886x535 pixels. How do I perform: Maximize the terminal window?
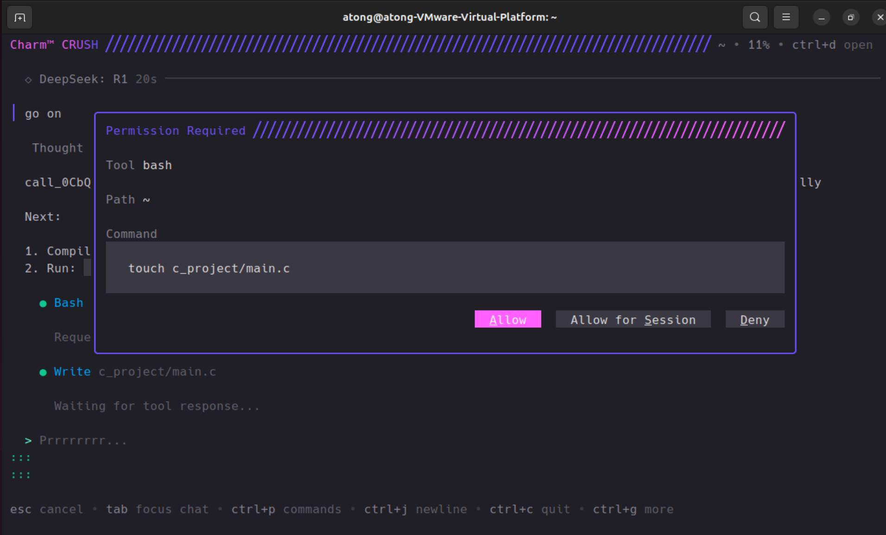851,18
